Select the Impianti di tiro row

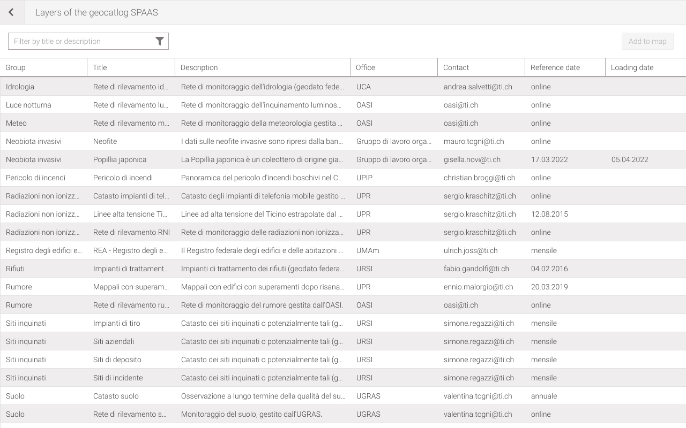pos(343,323)
